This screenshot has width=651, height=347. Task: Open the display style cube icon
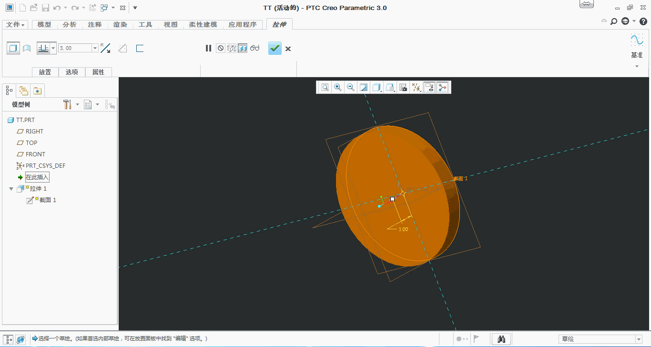click(377, 87)
